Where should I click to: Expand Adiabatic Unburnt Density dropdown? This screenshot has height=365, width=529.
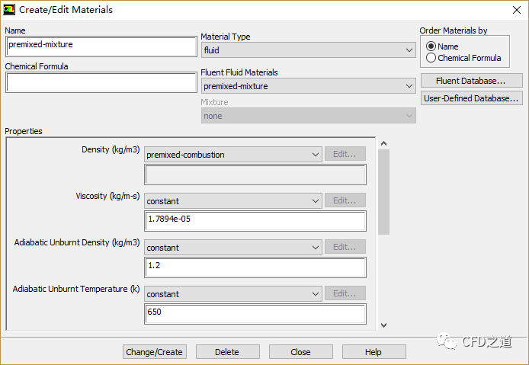(x=232, y=248)
